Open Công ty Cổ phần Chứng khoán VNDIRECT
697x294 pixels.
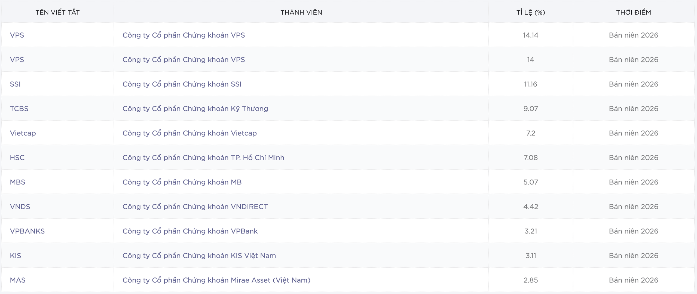click(195, 207)
